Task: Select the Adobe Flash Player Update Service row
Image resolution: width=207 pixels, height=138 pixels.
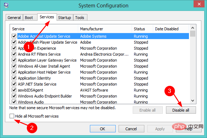Action: pyautogui.click(x=99, y=42)
